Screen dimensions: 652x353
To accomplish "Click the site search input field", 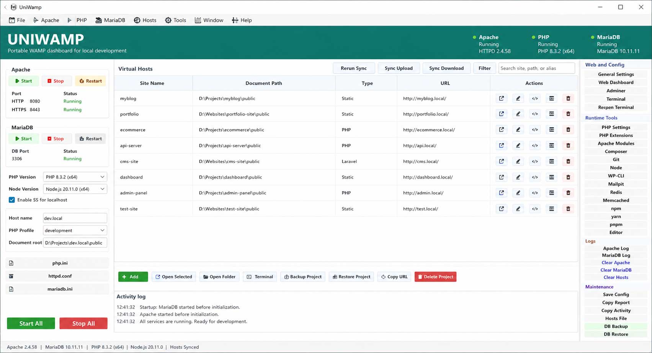I will [536, 68].
